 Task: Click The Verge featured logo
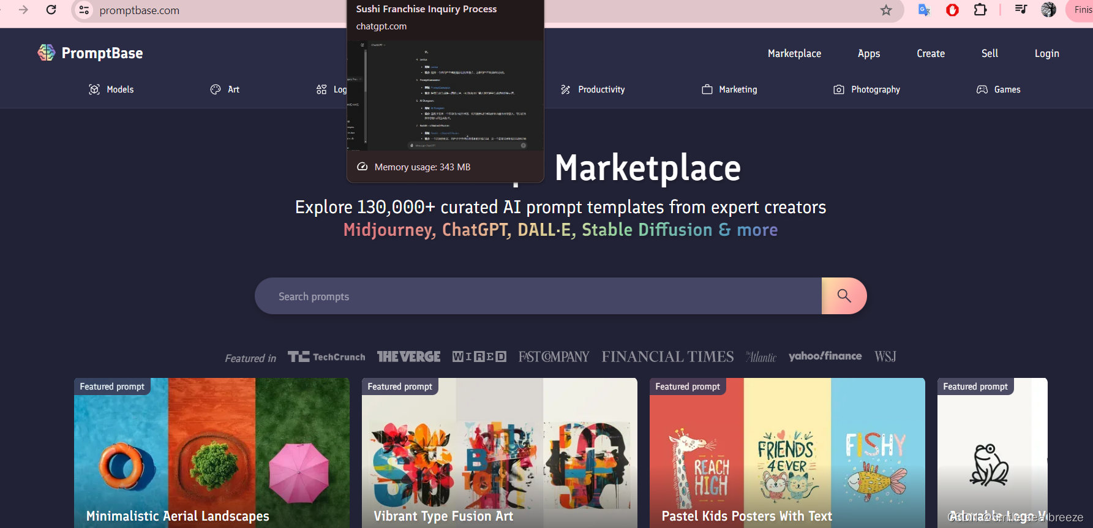click(408, 356)
